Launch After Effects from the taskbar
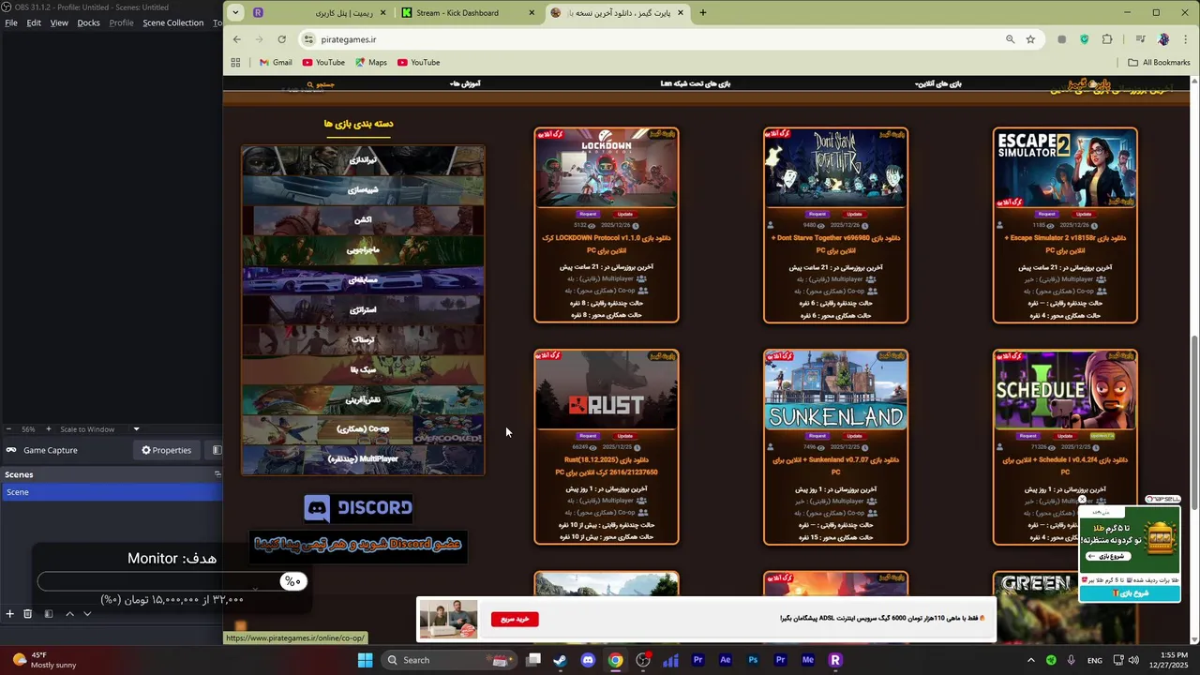This screenshot has height=675, width=1200. [725, 660]
